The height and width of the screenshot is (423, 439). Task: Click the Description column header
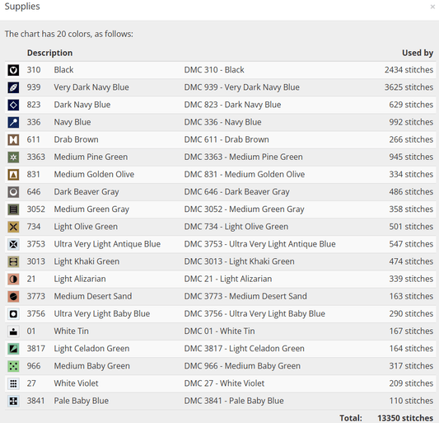(49, 53)
